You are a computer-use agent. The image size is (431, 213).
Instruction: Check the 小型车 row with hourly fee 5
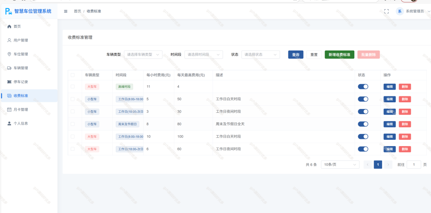point(72,99)
